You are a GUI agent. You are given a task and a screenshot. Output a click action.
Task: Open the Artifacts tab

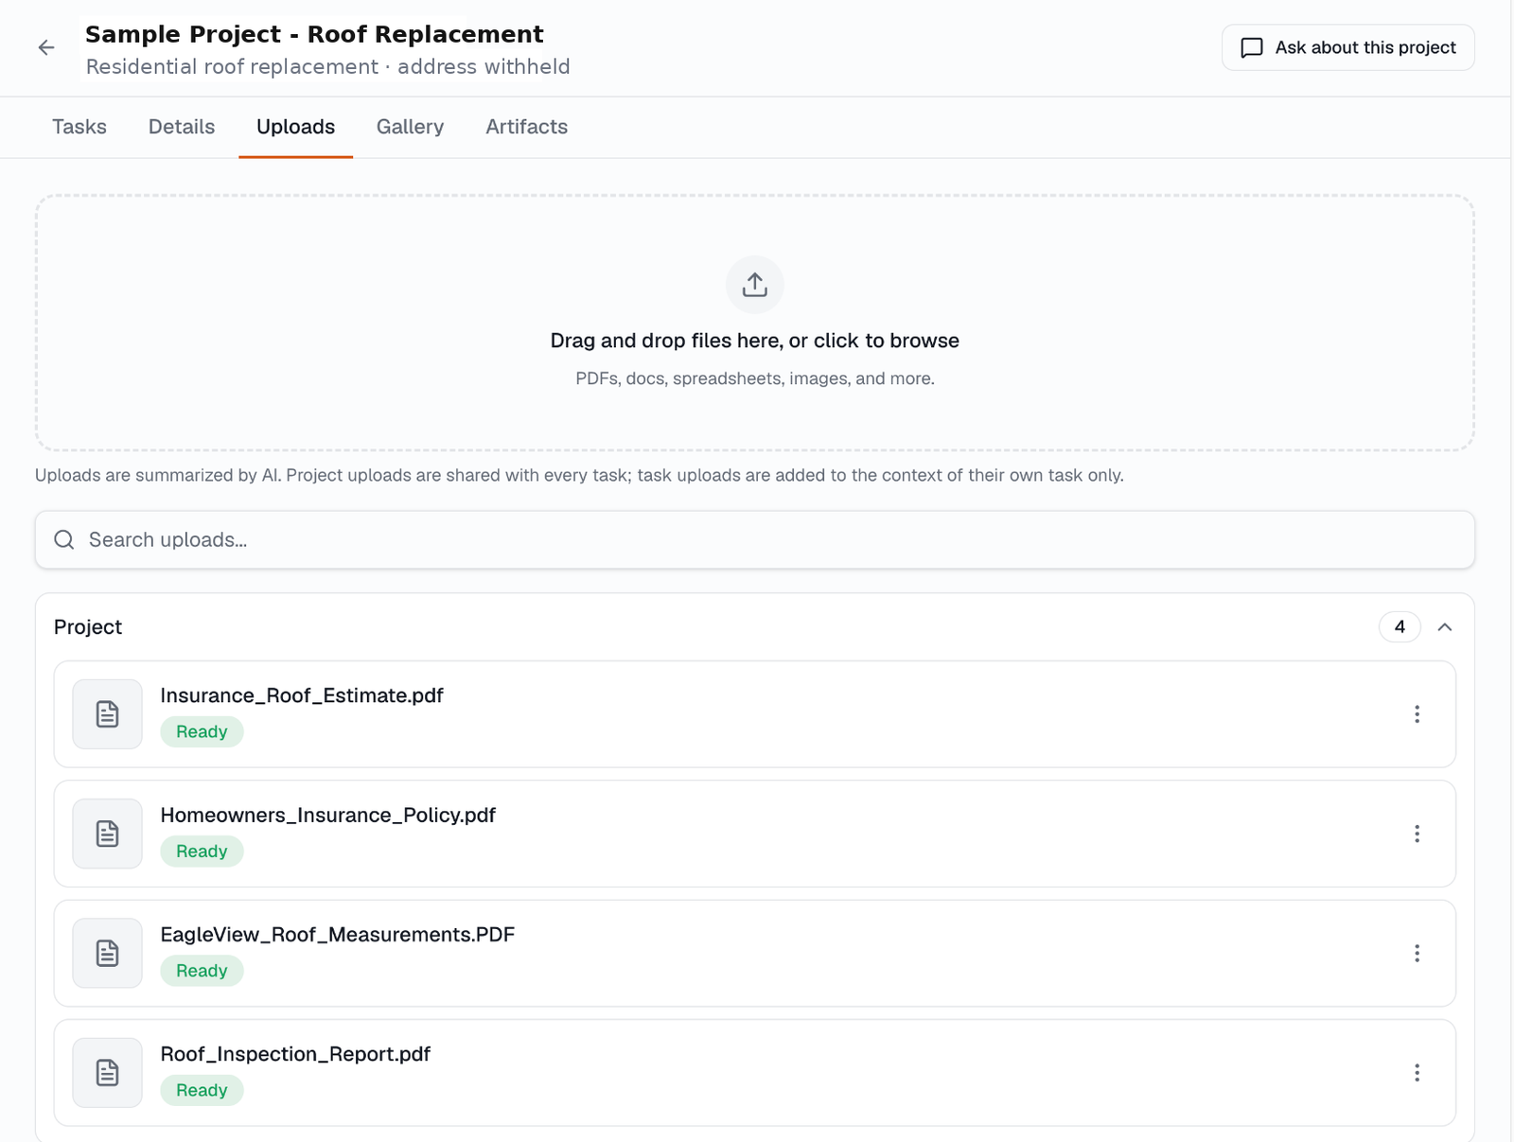526,127
